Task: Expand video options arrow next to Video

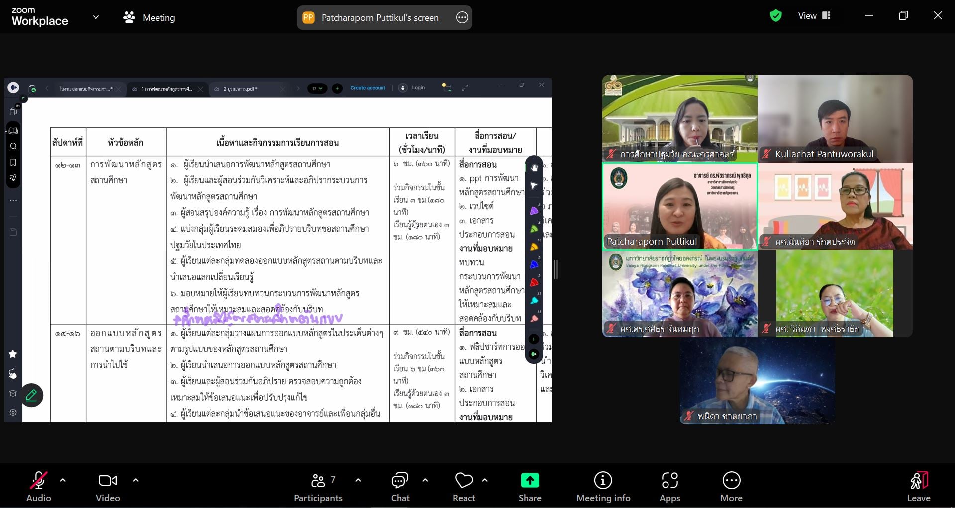Action: click(136, 480)
